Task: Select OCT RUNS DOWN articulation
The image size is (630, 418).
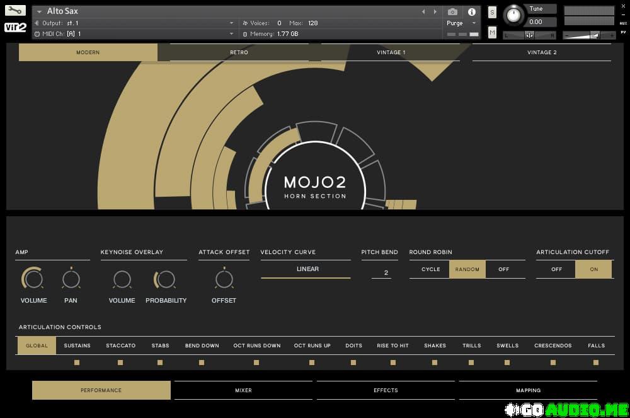Action: tap(257, 345)
